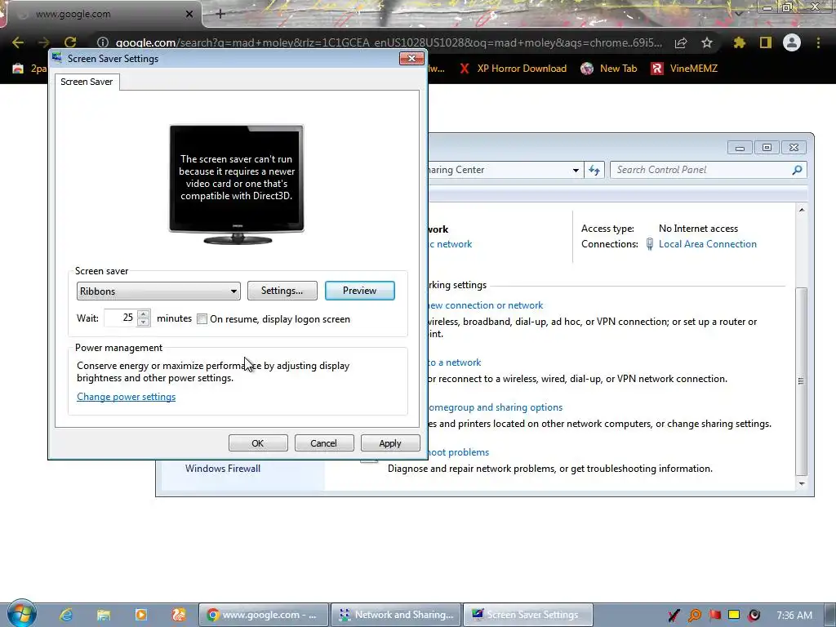Click the yellow tray icon
This screenshot has height=627, width=836.
[734, 615]
